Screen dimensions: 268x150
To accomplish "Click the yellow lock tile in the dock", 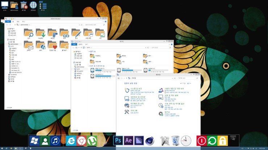I will pos(222,141).
